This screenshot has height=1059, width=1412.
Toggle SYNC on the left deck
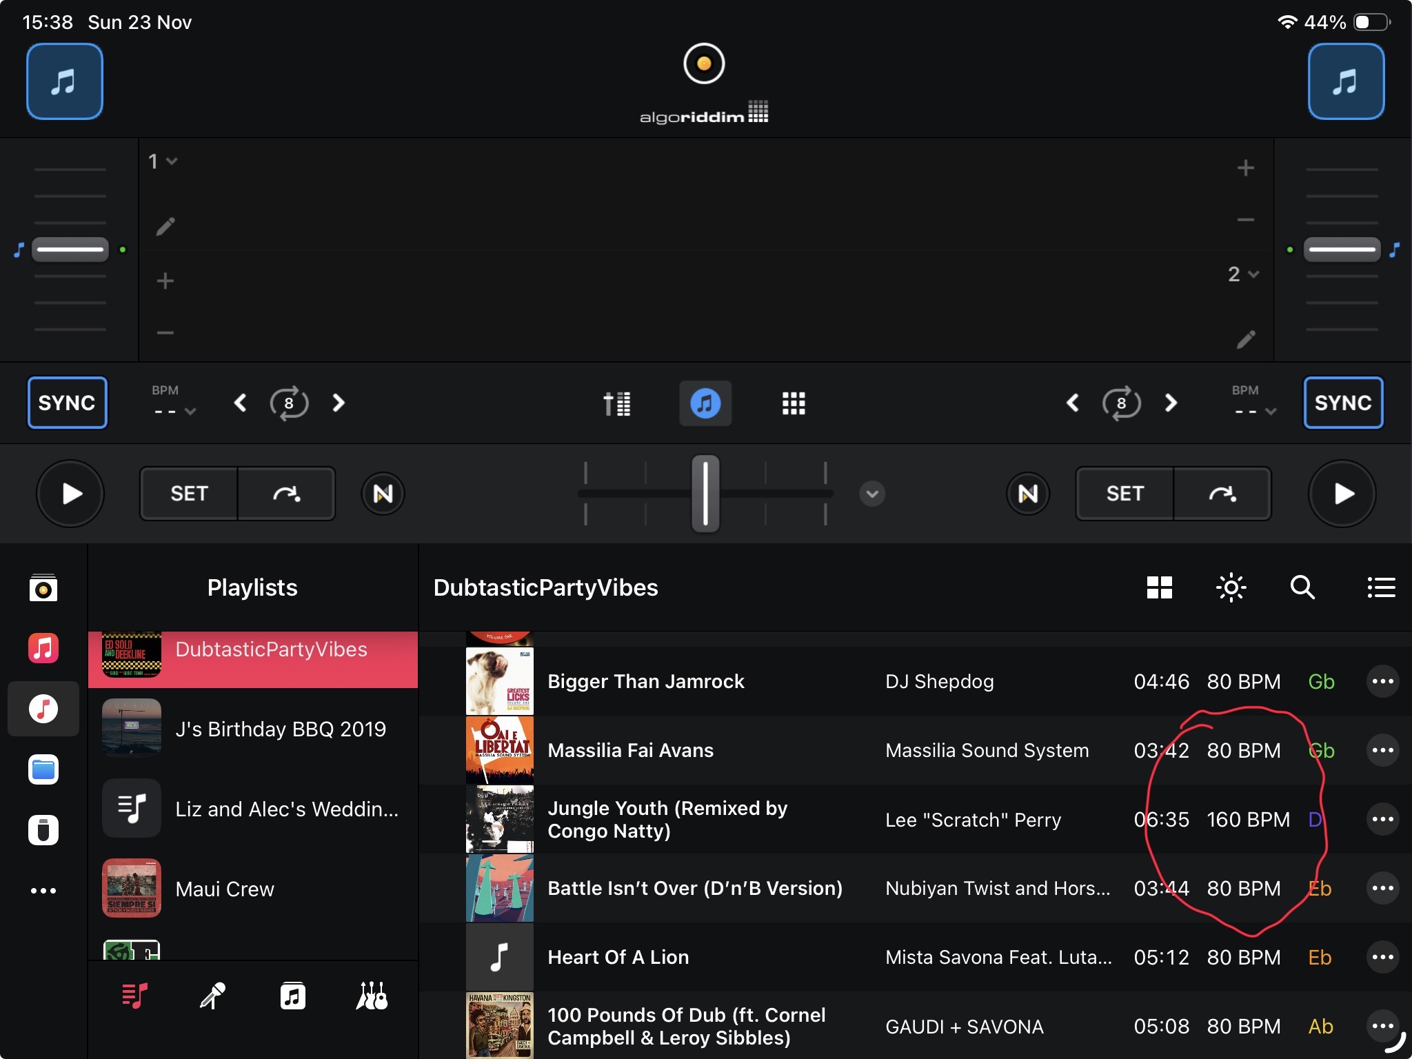[67, 403]
